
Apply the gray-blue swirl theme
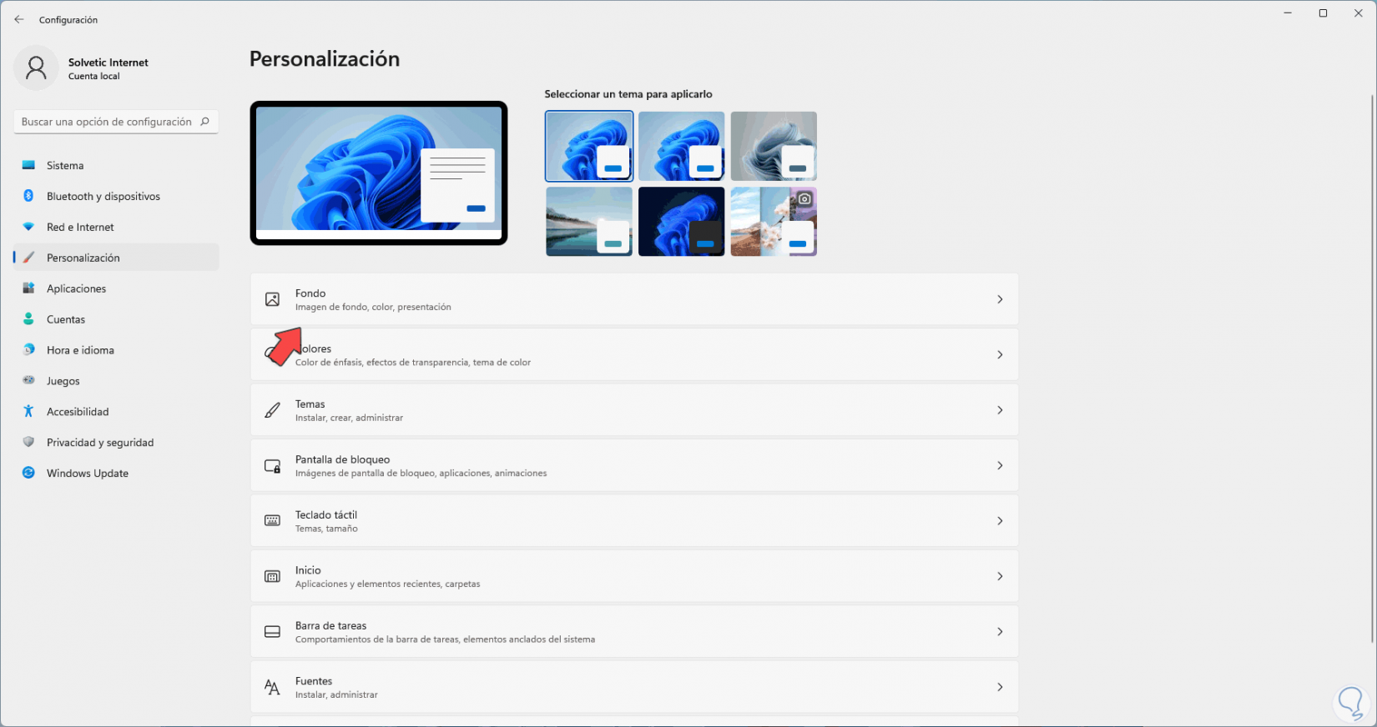tap(774, 146)
